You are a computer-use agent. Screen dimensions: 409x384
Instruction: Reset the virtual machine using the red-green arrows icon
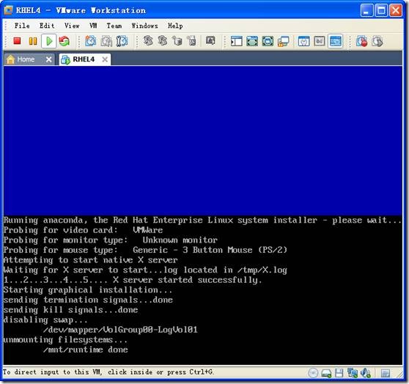(x=65, y=41)
